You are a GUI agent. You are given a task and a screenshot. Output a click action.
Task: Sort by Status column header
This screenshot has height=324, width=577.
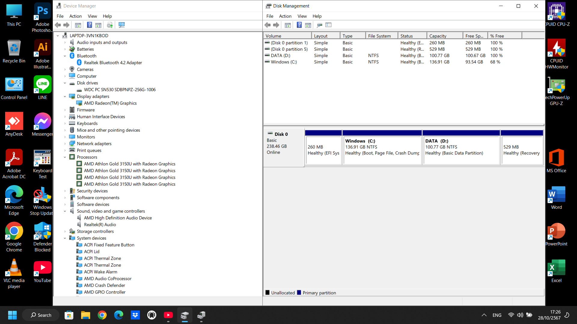[412, 36]
